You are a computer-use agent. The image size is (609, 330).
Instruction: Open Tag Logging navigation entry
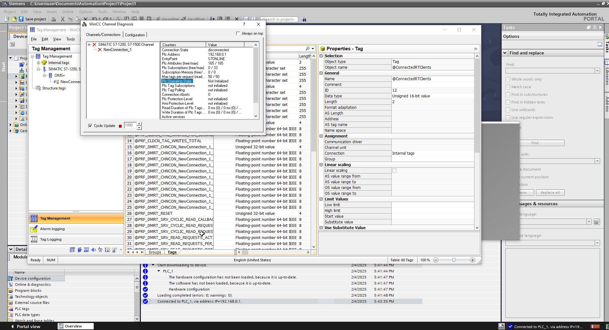pos(76,239)
